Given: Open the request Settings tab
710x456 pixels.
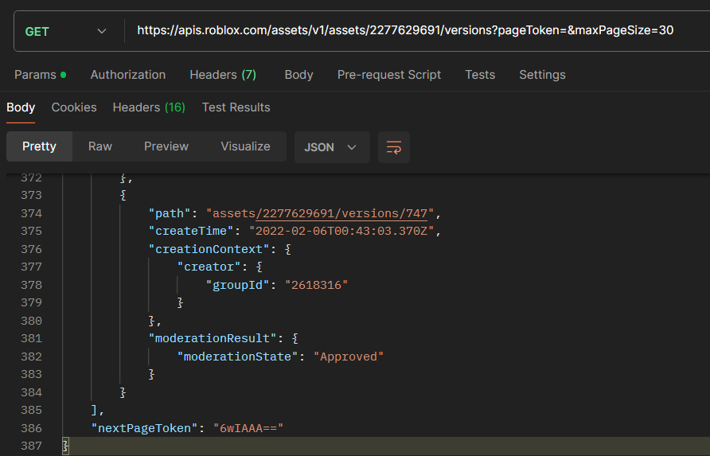Looking at the screenshot, I should pos(542,75).
